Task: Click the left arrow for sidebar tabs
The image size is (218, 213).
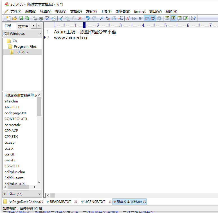Action: pyautogui.click(x=33, y=26)
